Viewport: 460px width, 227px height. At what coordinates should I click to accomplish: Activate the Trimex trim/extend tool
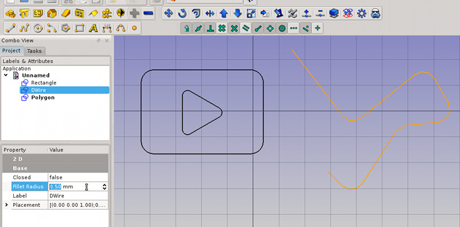coord(210,13)
